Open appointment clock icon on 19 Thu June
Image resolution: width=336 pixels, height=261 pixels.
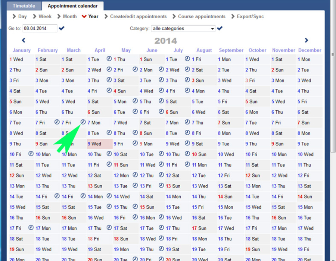(x=161, y=249)
